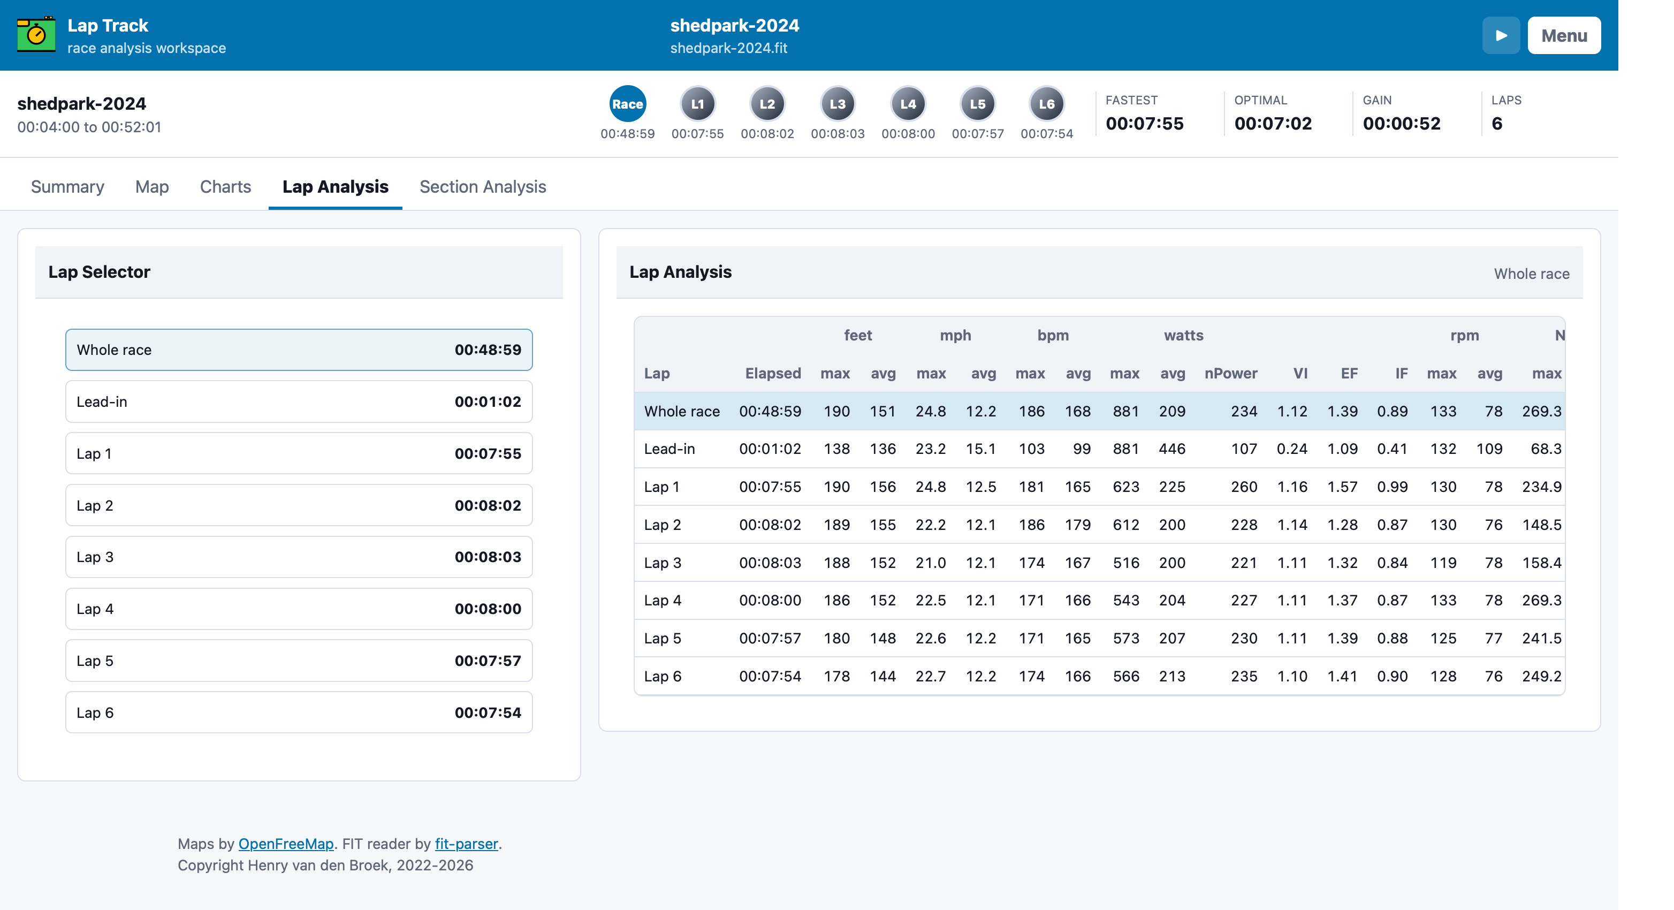Click the Elapsed column header
The height and width of the screenshot is (910, 1674).
773,374
